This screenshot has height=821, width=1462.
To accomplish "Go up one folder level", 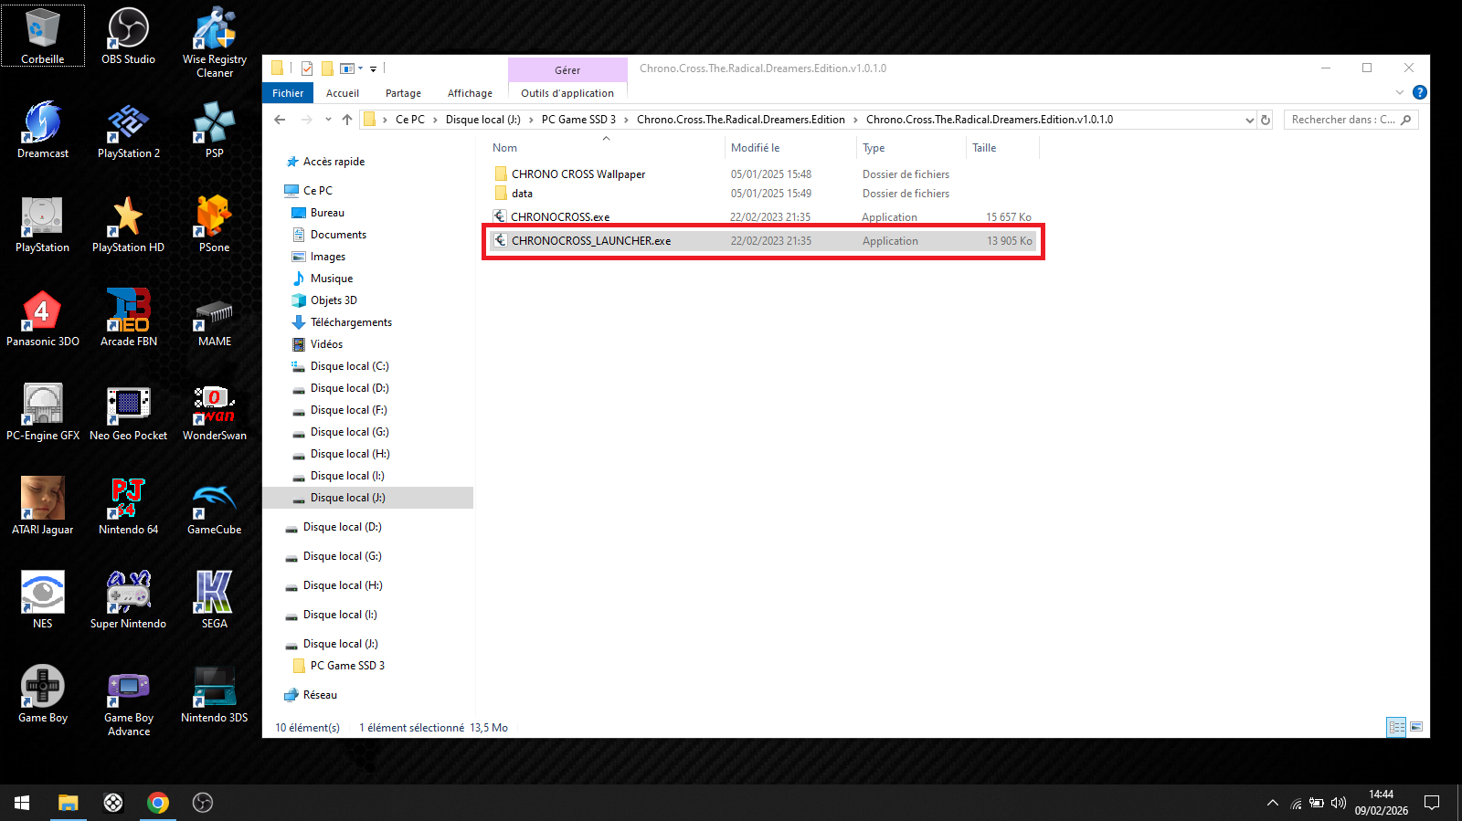I will pyautogui.click(x=347, y=120).
